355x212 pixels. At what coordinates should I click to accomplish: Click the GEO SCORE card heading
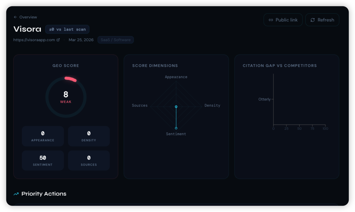coord(66,66)
